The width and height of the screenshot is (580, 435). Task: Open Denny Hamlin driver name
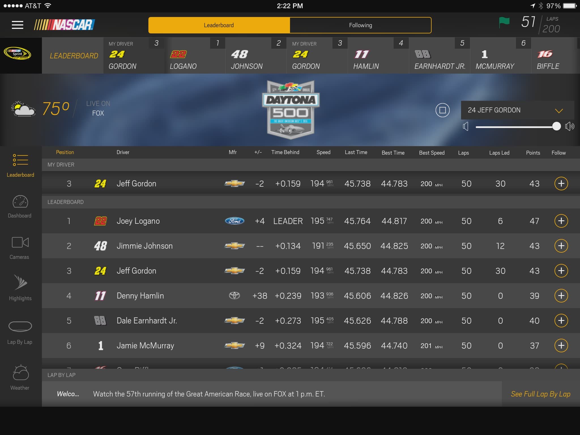click(140, 296)
